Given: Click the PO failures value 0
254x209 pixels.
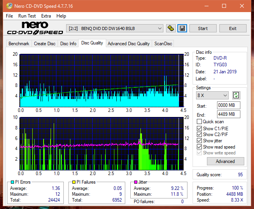Looking at the screenshot, I should pyautogui.click(x=182, y=202).
